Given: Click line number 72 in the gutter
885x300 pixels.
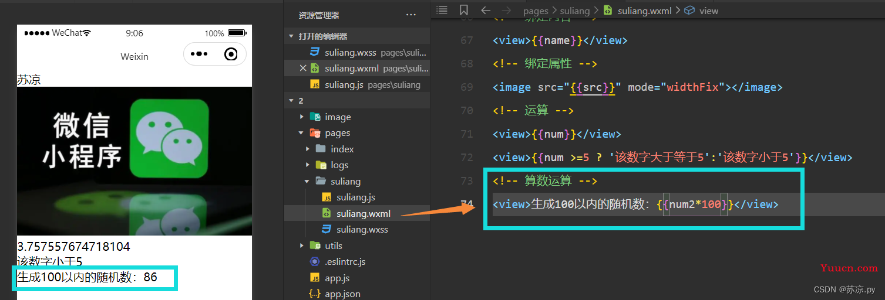Looking at the screenshot, I should (x=467, y=158).
